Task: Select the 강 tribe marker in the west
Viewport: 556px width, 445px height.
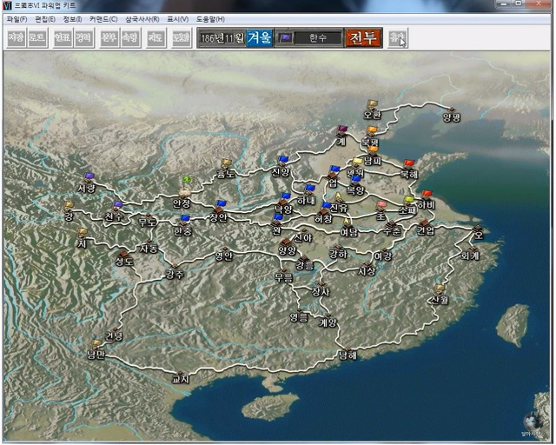Action: click(x=69, y=211)
